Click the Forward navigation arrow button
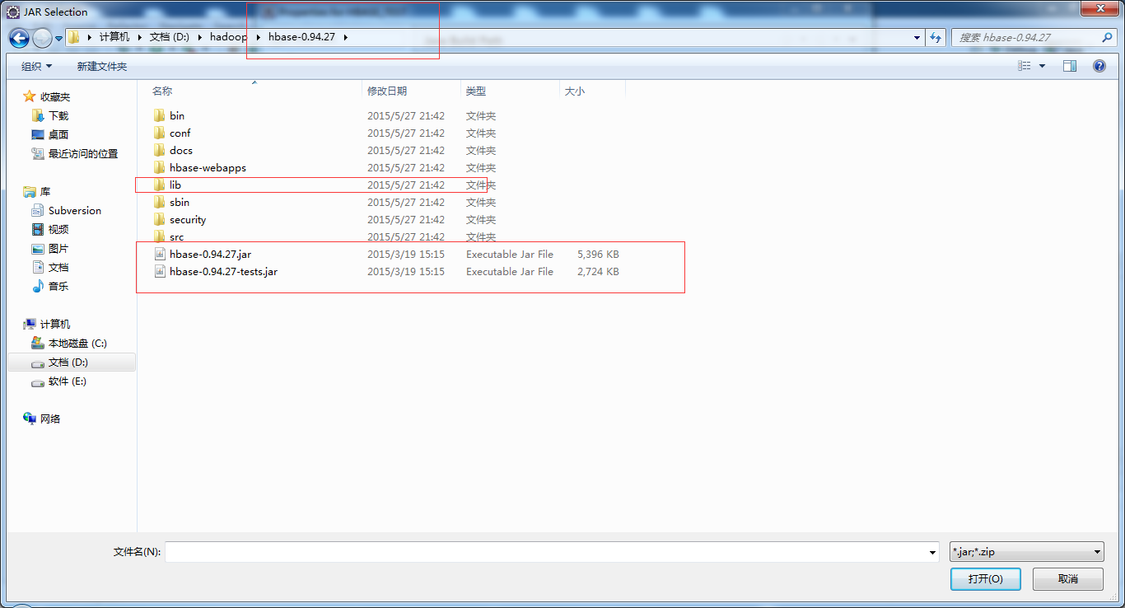This screenshot has width=1125, height=608. [x=42, y=38]
